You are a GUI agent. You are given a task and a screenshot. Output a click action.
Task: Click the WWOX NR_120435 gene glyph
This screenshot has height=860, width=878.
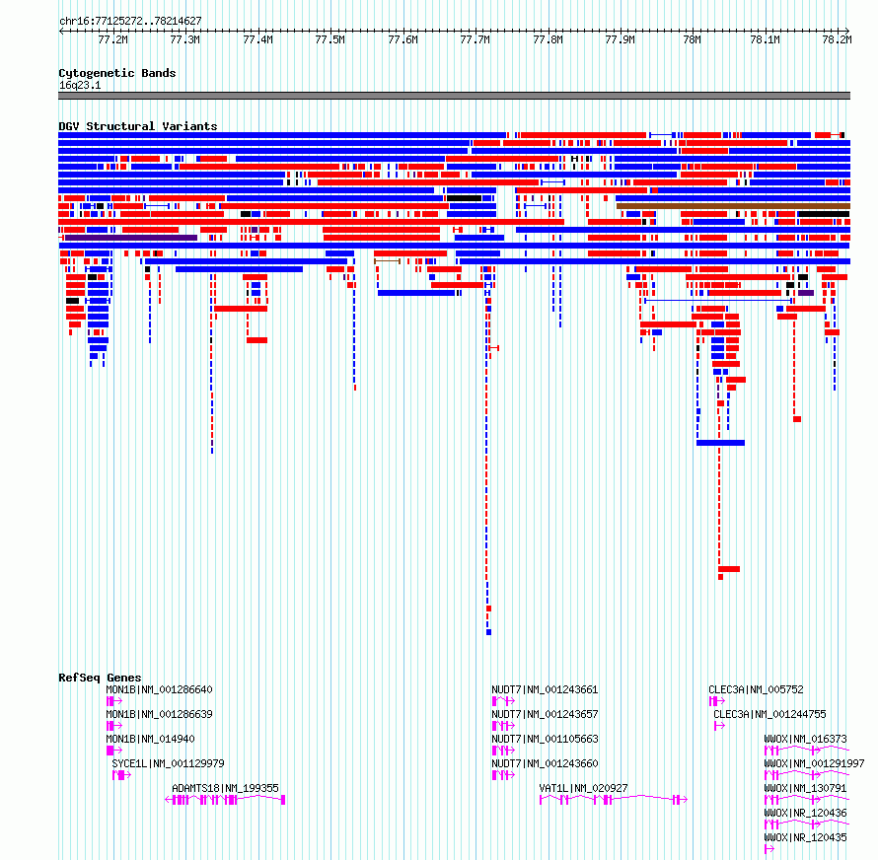click(x=769, y=849)
